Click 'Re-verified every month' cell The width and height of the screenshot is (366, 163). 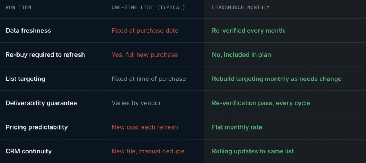(x=248, y=31)
